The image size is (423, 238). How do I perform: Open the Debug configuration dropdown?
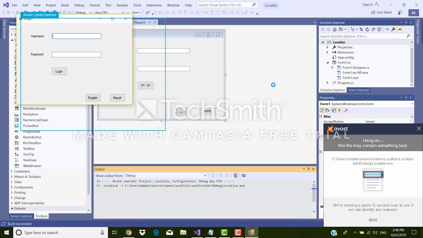[x=83, y=12]
